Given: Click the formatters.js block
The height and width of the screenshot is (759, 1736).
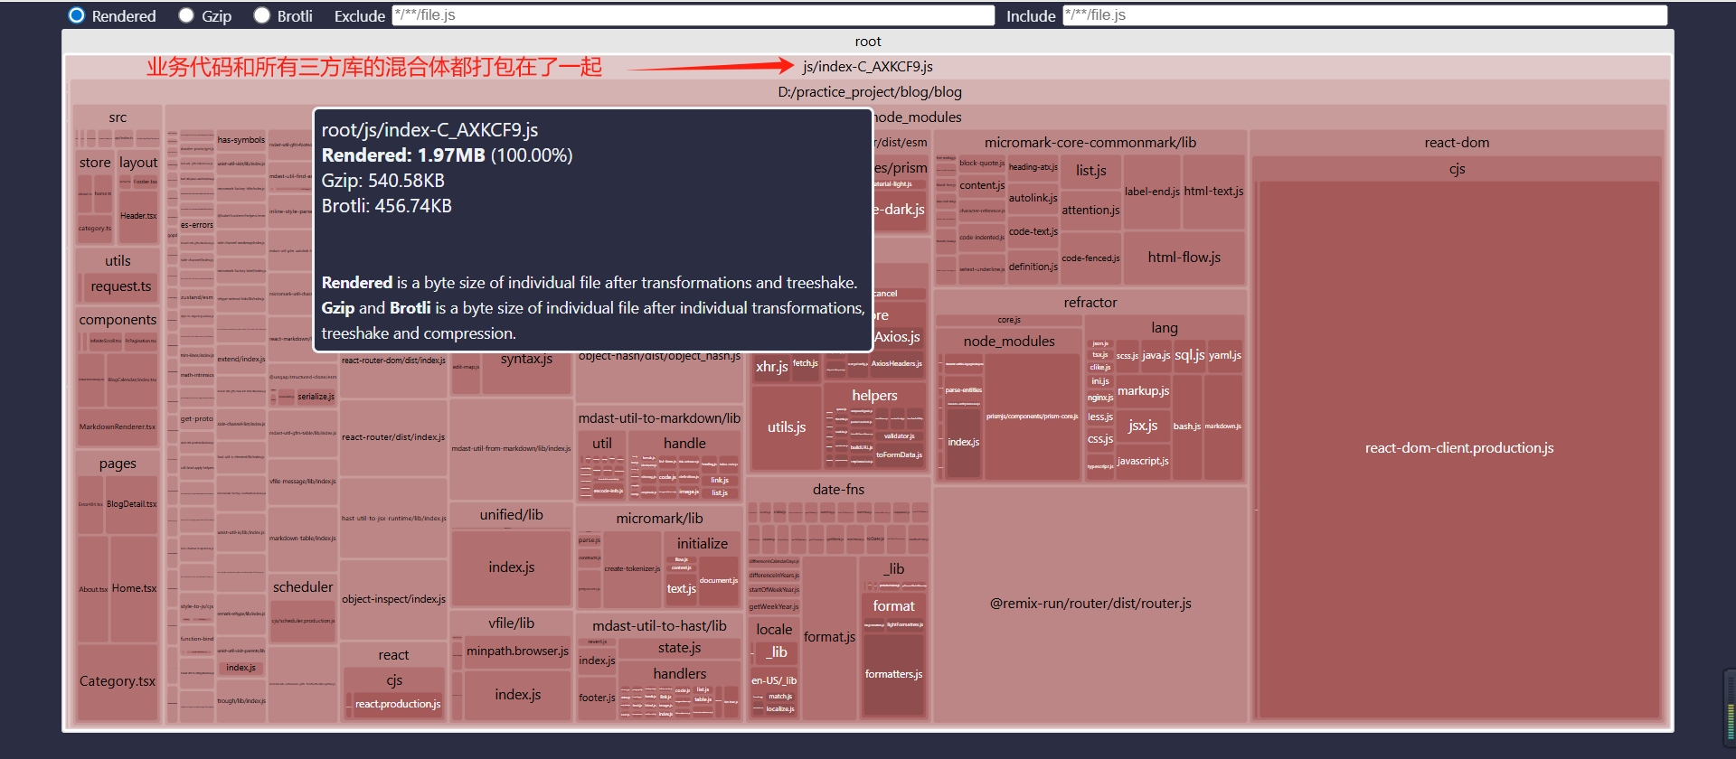Looking at the screenshot, I should click(x=893, y=674).
